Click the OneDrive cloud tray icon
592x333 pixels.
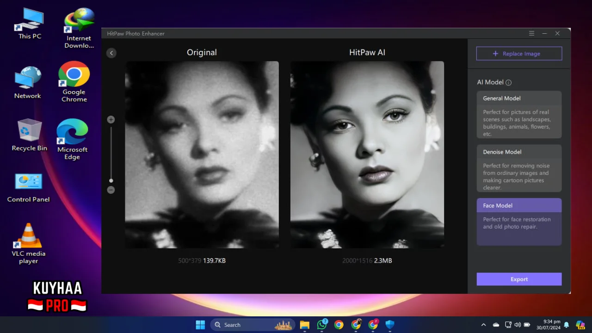point(496,325)
